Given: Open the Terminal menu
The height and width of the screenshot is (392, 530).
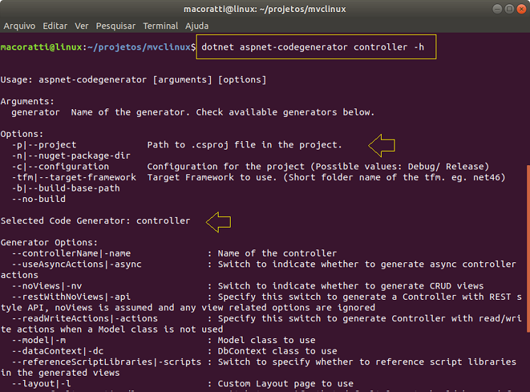Looking at the screenshot, I should pos(160,26).
